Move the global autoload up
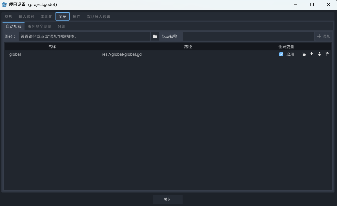Viewport: 337px width, 206px height. (x=311, y=55)
